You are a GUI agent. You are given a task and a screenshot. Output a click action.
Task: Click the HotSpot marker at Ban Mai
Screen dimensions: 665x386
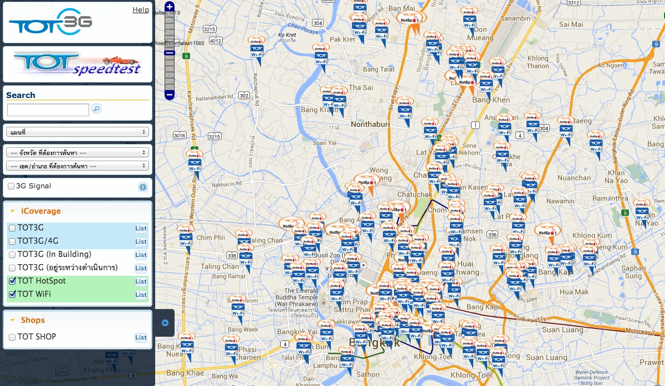411,21
